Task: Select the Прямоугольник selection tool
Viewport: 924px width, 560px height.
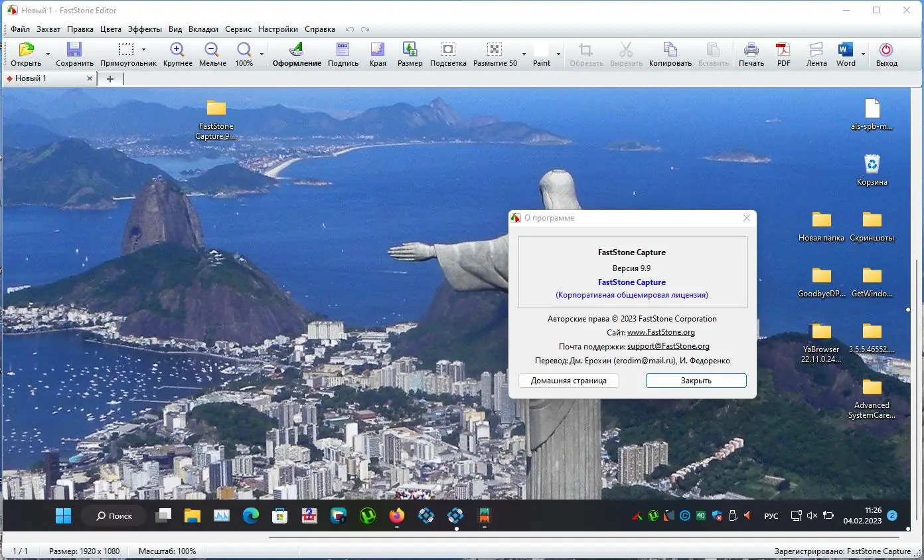Action: 126,50
